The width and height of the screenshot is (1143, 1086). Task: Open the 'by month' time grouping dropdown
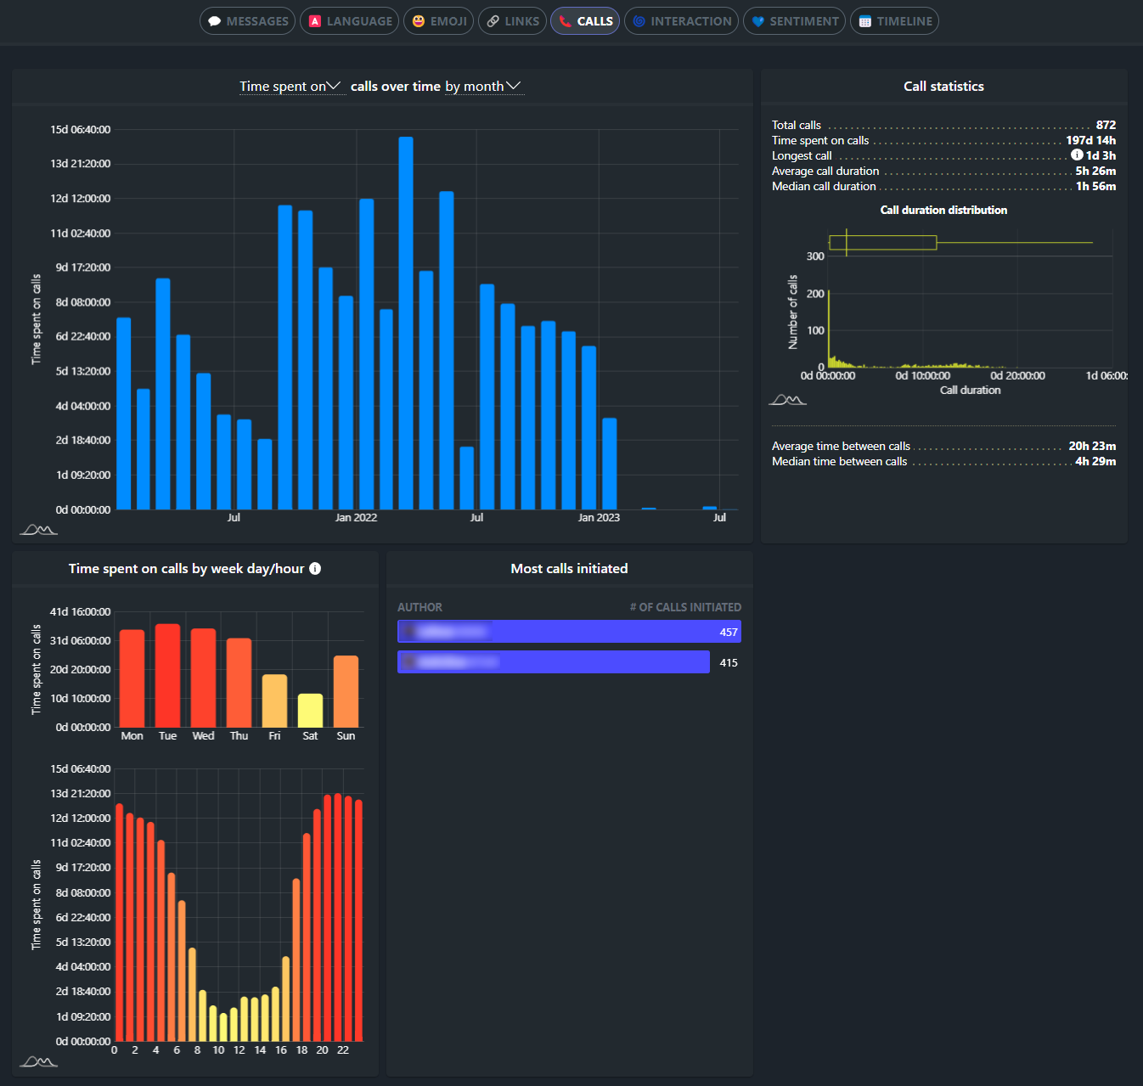485,86
